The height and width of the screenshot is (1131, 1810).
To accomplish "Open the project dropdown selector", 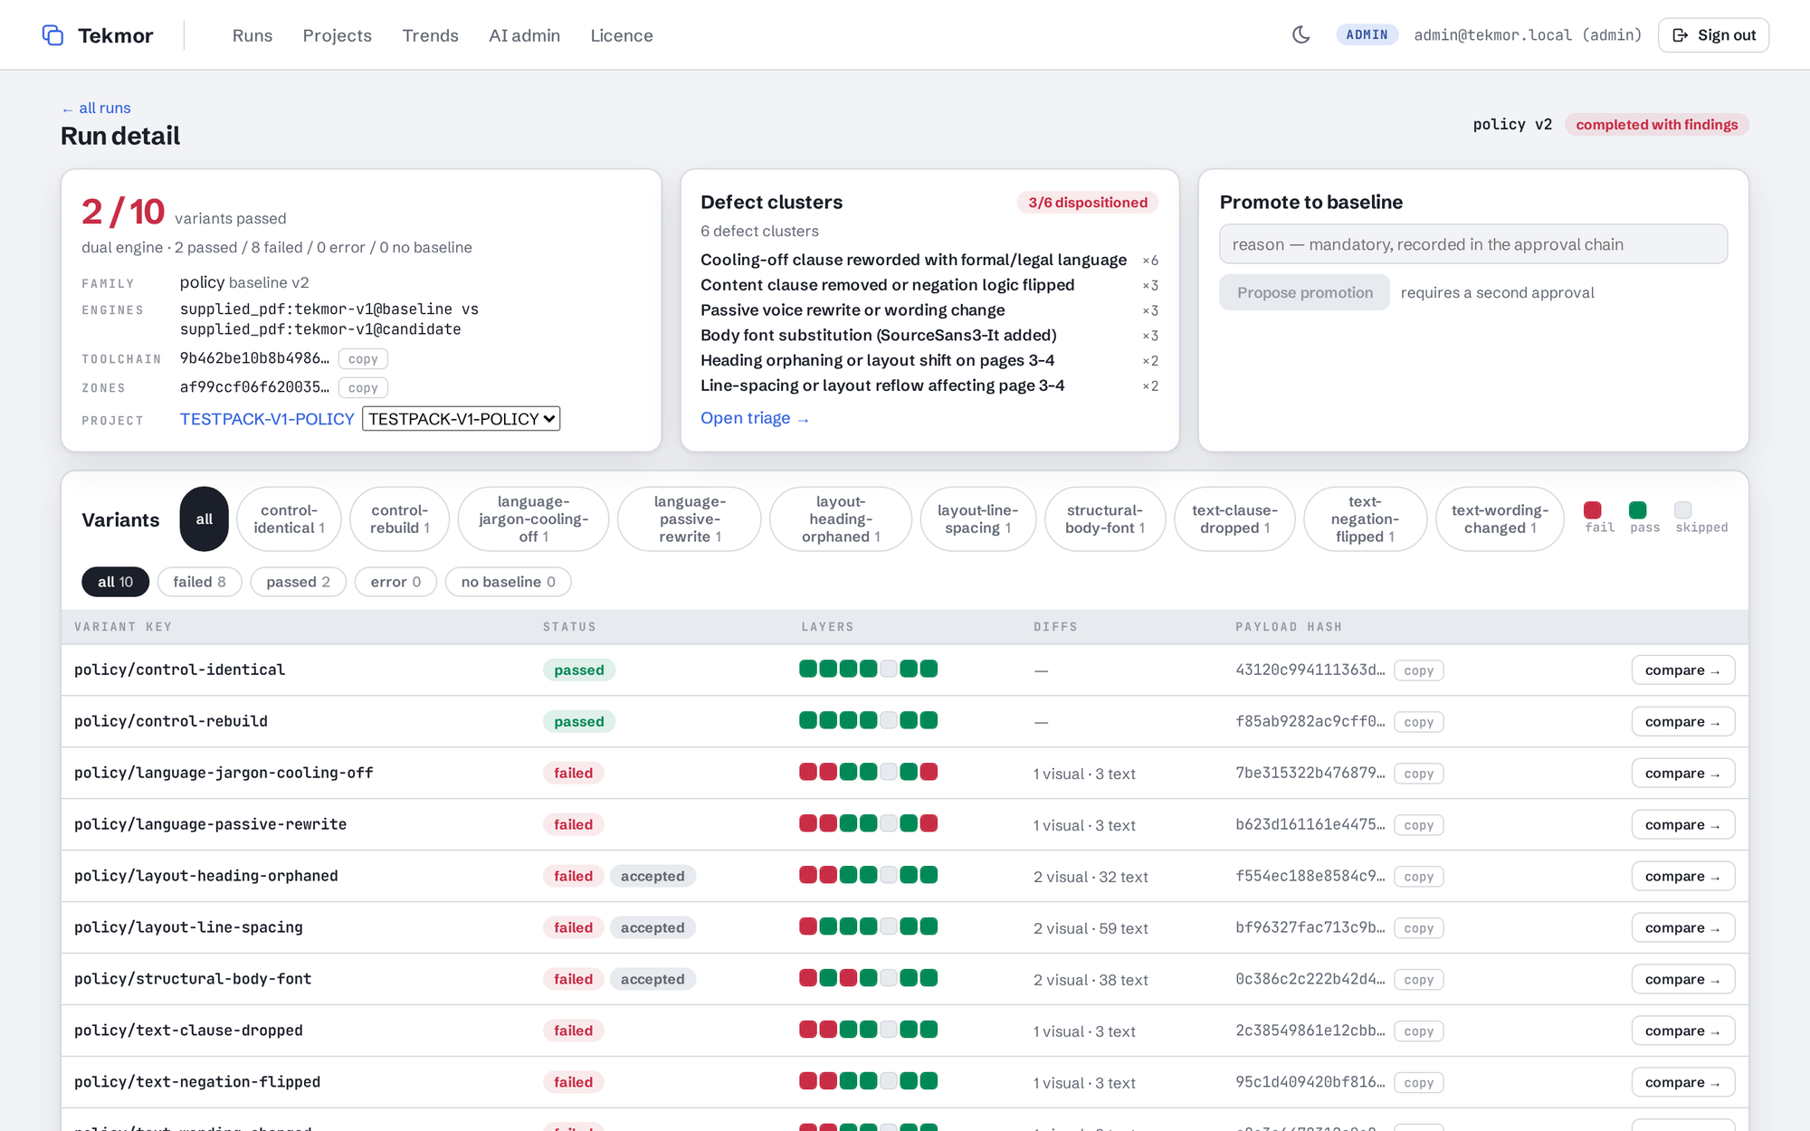I will (462, 419).
